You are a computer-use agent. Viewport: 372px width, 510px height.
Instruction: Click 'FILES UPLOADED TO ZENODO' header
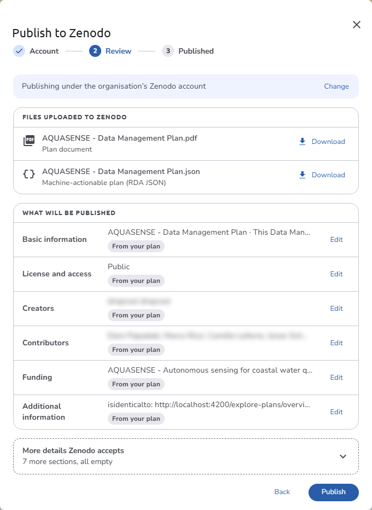click(74, 117)
